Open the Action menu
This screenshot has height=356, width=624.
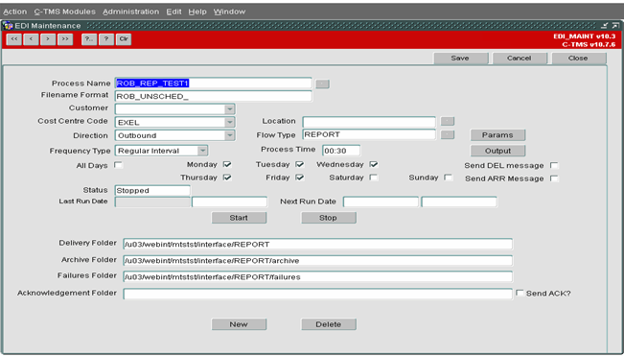(x=15, y=12)
